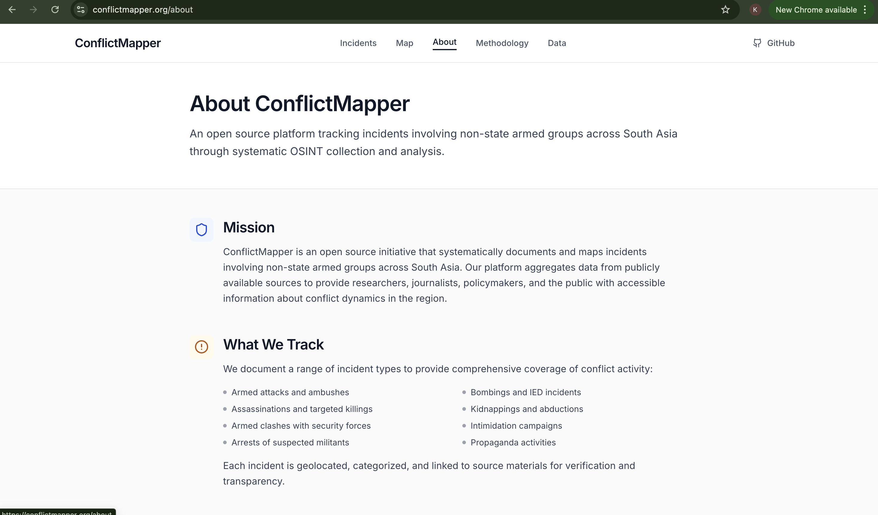Open the Methodology nav item

click(x=502, y=43)
